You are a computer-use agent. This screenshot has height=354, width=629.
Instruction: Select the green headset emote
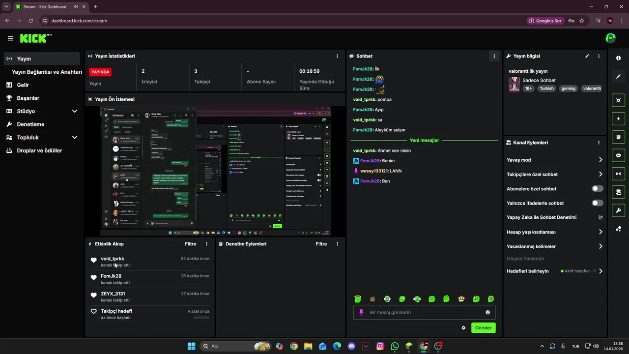417,299
